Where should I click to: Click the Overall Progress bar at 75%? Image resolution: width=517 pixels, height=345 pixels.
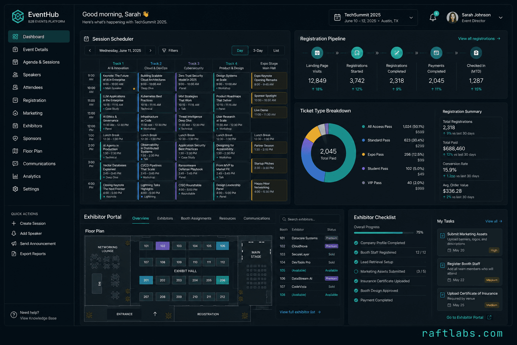point(384,233)
